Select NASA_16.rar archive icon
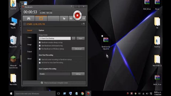171x96 pixels. 157,79
